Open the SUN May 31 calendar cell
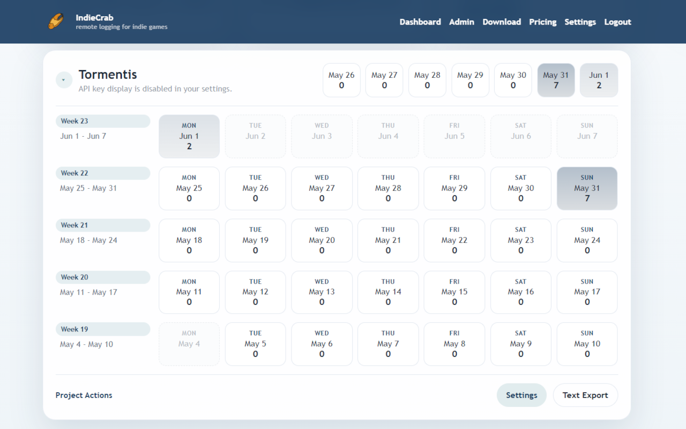This screenshot has width=686, height=429. tap(587, 188)
